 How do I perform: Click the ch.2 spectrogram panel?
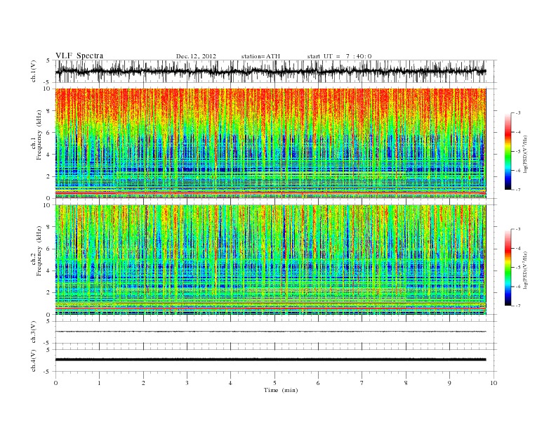pos(270,260)
